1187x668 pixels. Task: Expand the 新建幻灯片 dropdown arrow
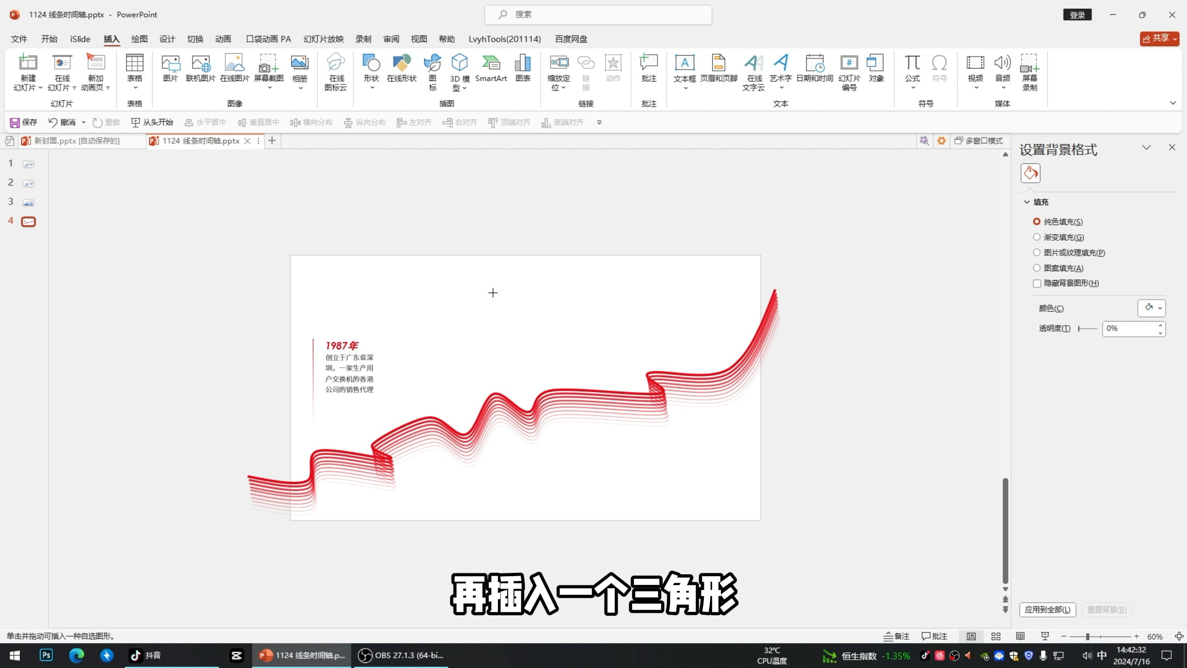pos(40,88)
